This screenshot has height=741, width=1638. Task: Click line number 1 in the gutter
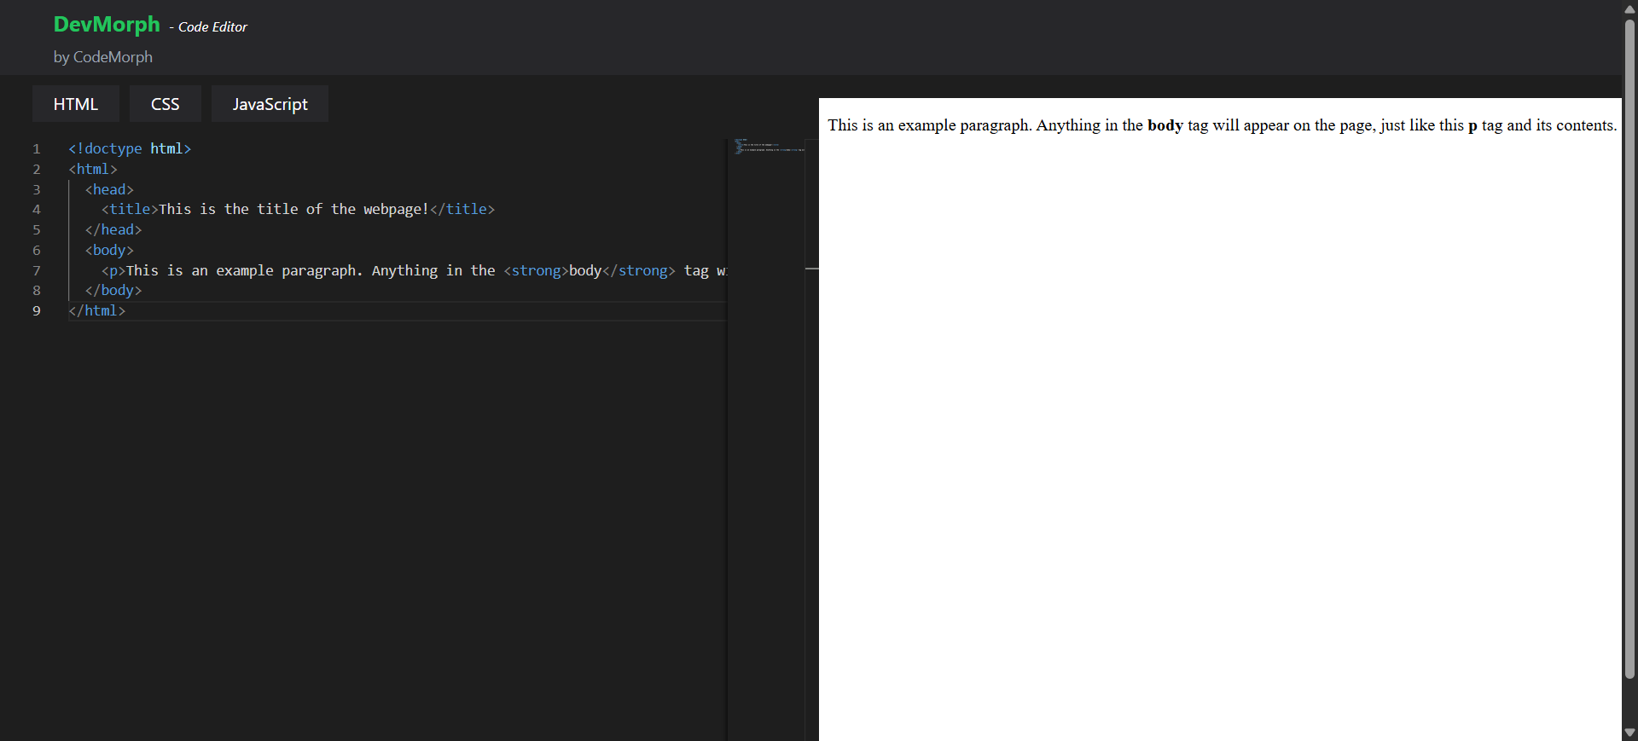(37, 149)
